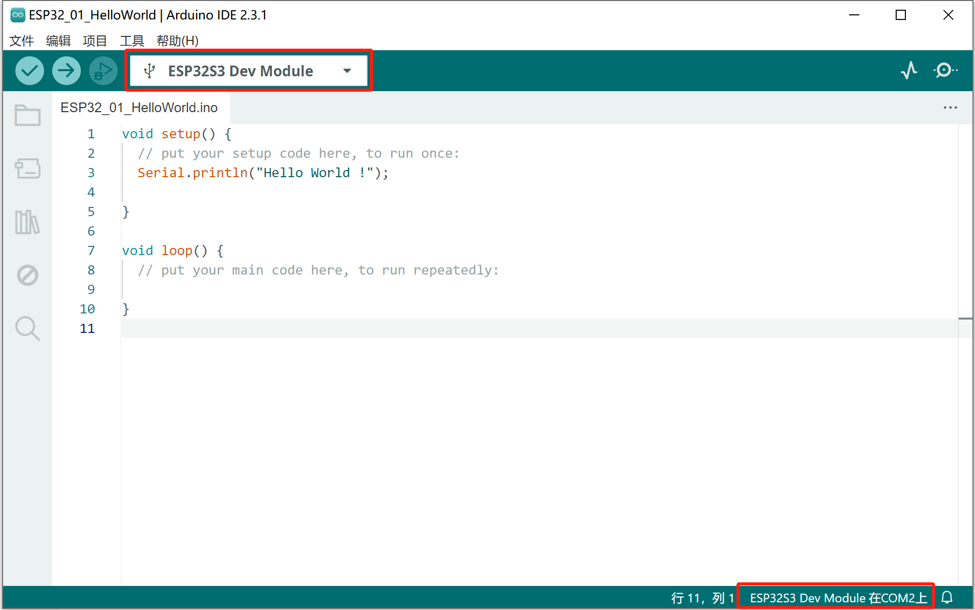Open the Library Manager sidebar
975x610 pixels.
point(27,222)
